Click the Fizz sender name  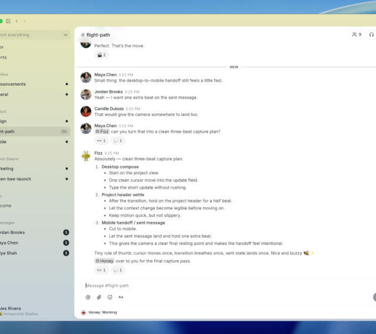98,153
